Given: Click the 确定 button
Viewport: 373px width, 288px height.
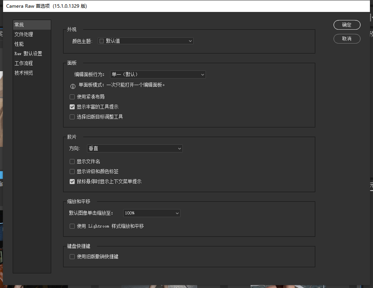Looking at the screenshot, I should pos(347,25).
